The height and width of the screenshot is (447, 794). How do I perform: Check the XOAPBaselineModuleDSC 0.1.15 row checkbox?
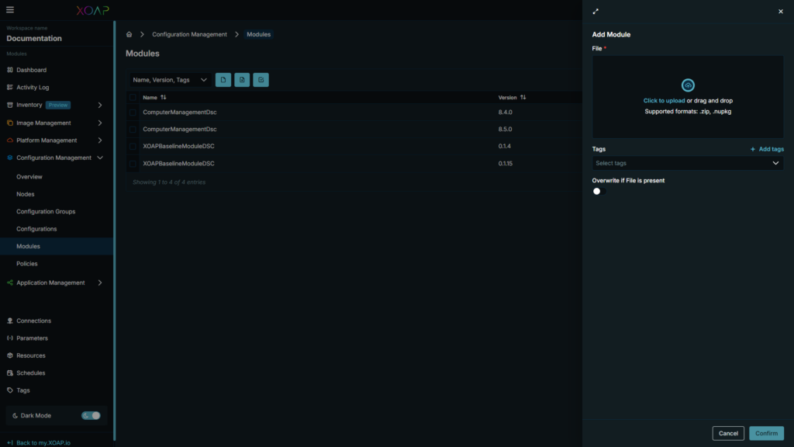[x=133, y=164]
